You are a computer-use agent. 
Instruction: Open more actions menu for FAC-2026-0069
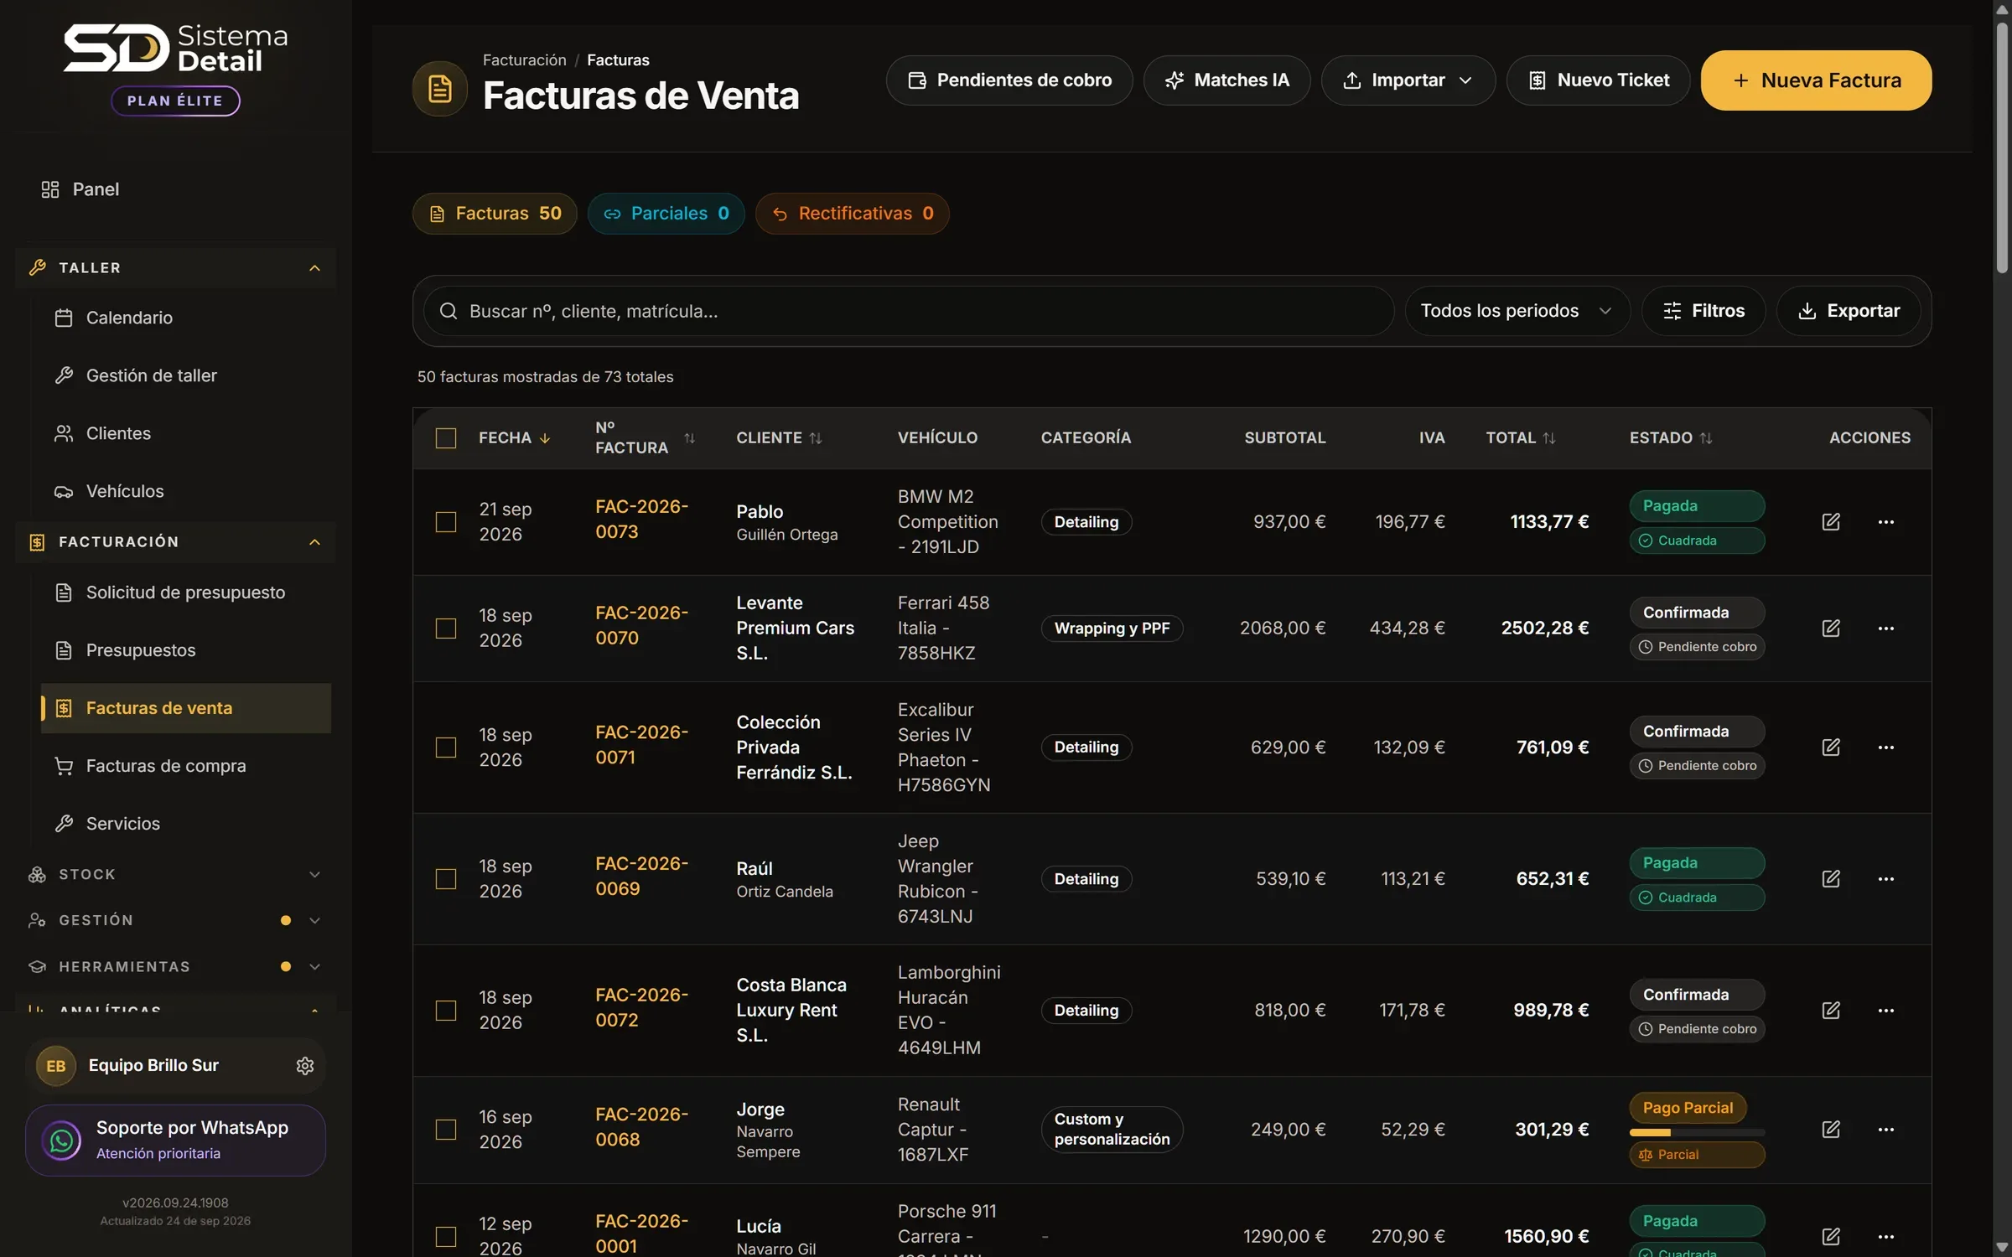point(1885,878)
